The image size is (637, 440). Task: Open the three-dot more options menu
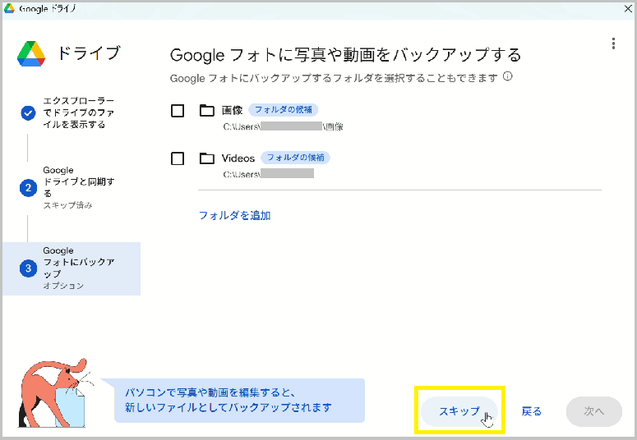pyautogui.click(x=613, y=44)
